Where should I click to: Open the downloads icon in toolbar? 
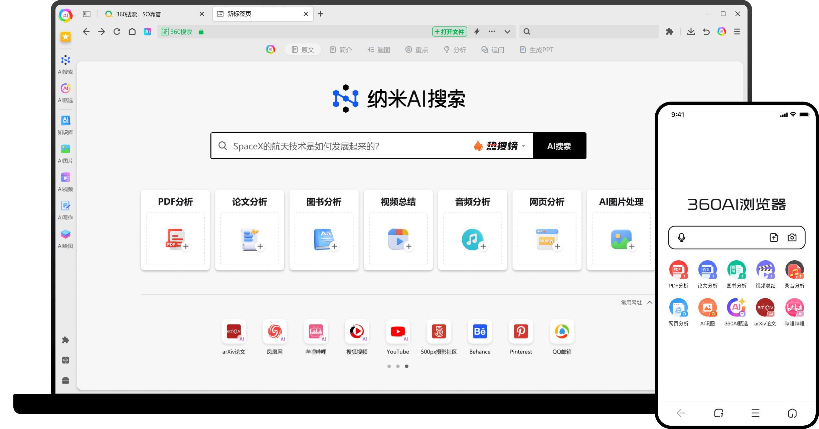pos(691,32)
